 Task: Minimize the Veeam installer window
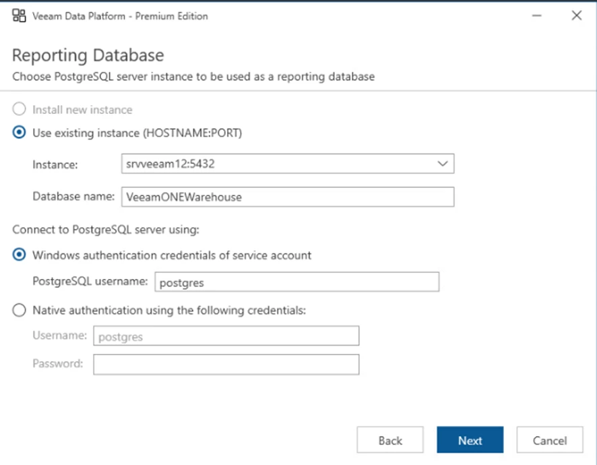(538, 16)
